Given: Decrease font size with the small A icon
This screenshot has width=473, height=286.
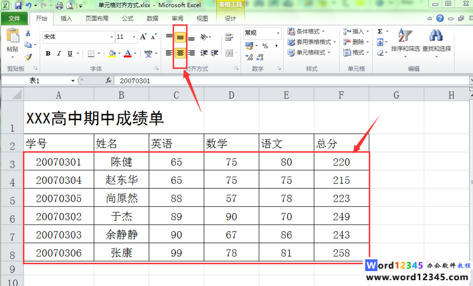Looking at the screenshot, I should [x=153, y=37].
